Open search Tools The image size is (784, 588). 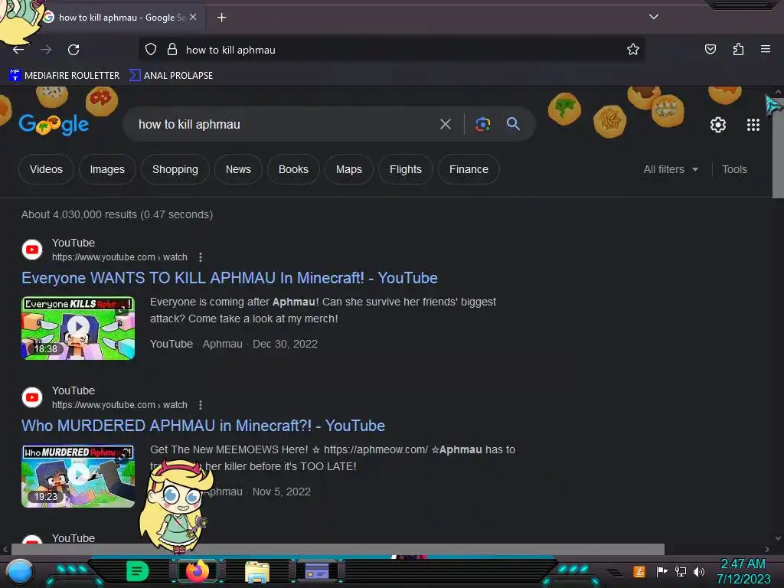tap(734, 169)
